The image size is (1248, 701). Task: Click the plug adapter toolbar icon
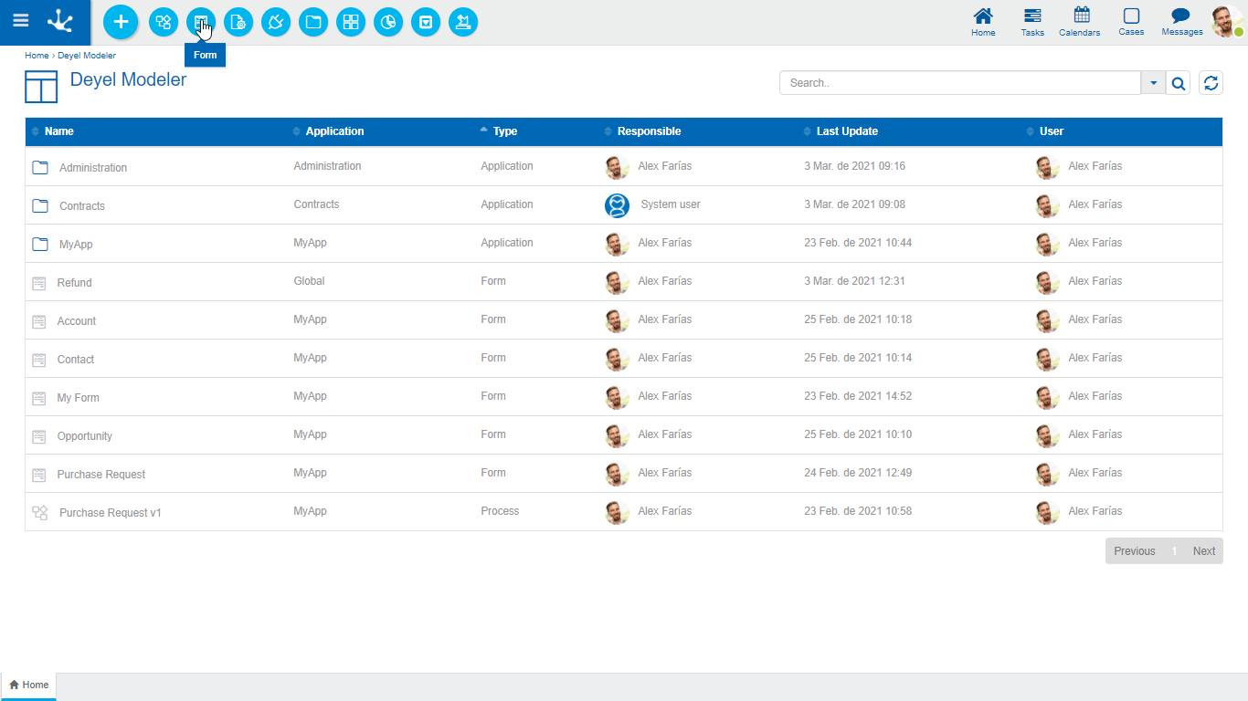coord(276,22)
